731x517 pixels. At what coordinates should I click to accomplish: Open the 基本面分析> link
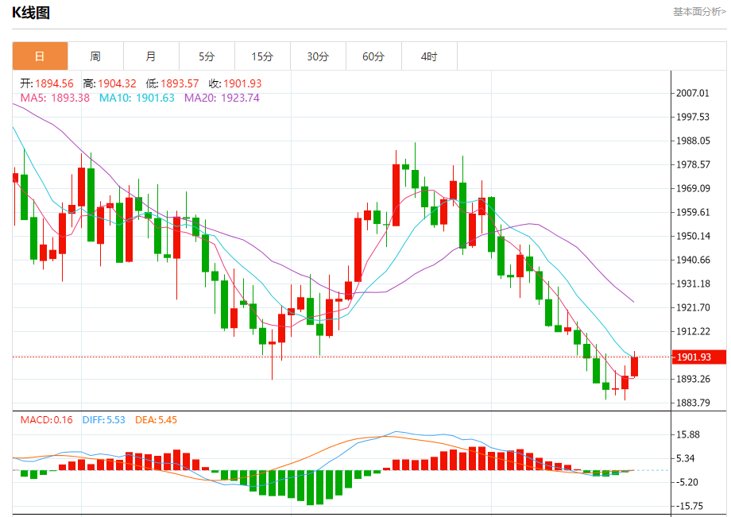pyautogui.click(x=699, y=12)
